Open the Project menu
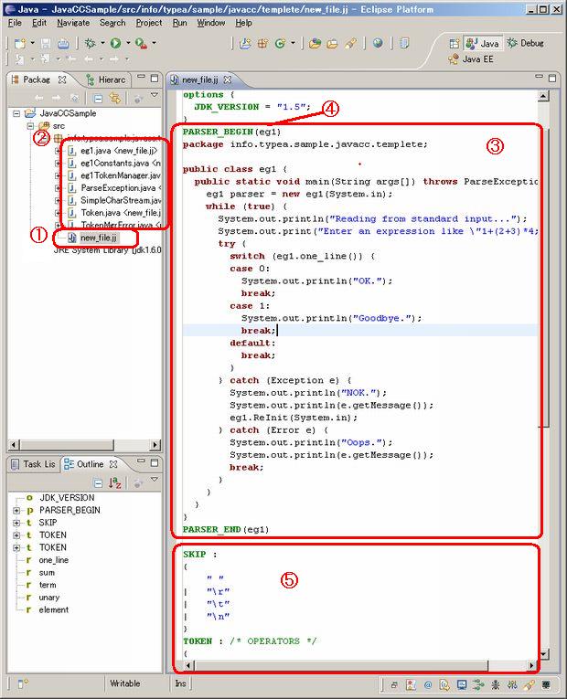The width and height of the screenshot is (567, 699). 149,22
